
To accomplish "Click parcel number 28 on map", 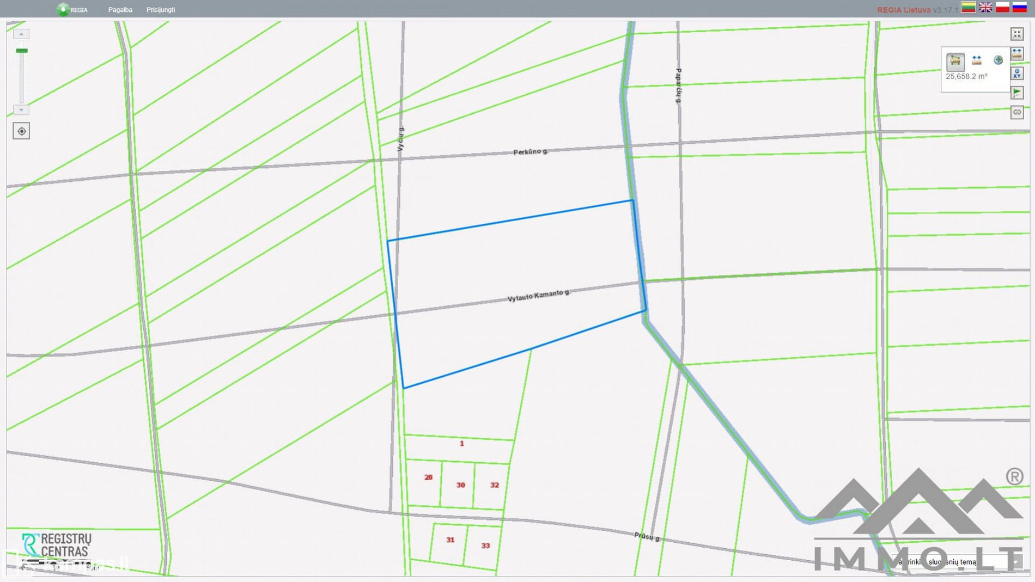I will coord(428,477).
